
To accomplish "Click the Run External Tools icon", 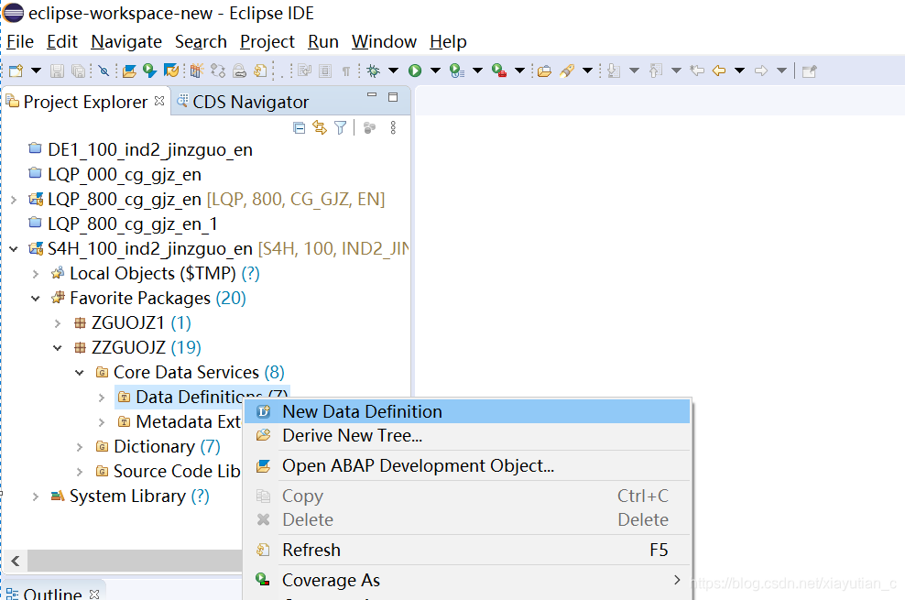I will pyautogui.click(x=499, y=71).
